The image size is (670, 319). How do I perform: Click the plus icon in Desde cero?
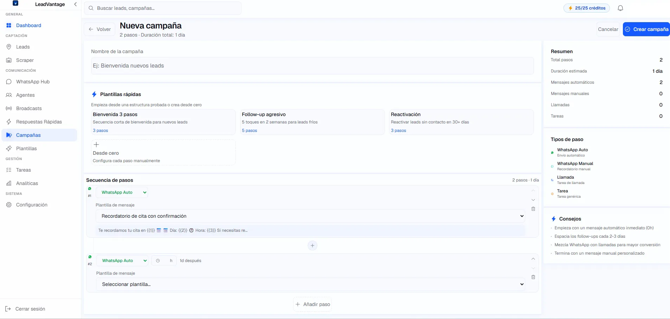pyautogui.click(x=96, y=145)
